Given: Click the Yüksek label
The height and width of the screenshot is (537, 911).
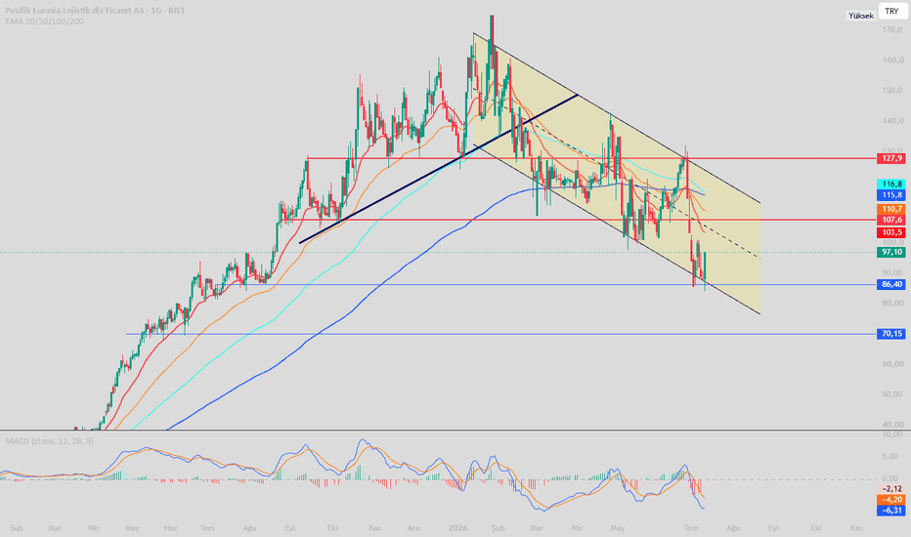Looking at the screenshot, I should [x=860, y=16].
